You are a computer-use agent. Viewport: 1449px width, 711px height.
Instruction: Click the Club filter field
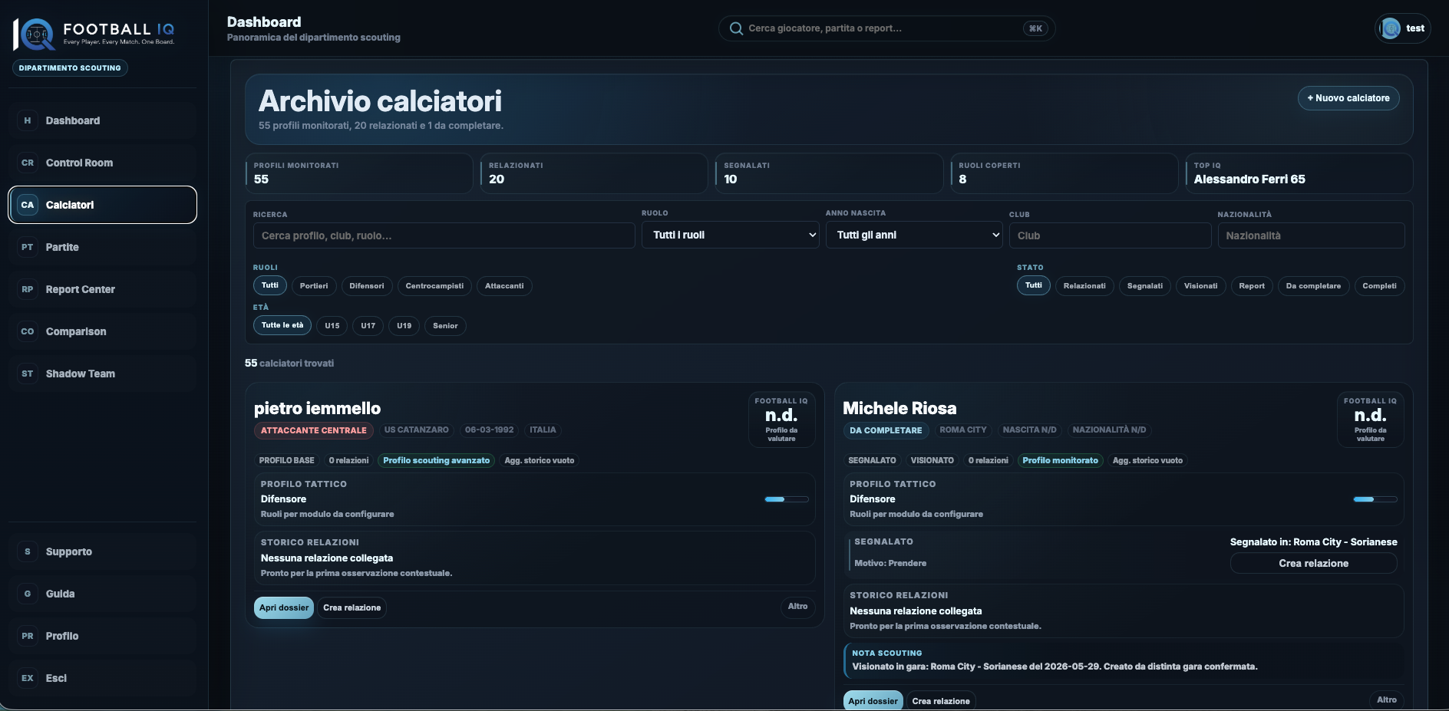(x=1110, y=235)
